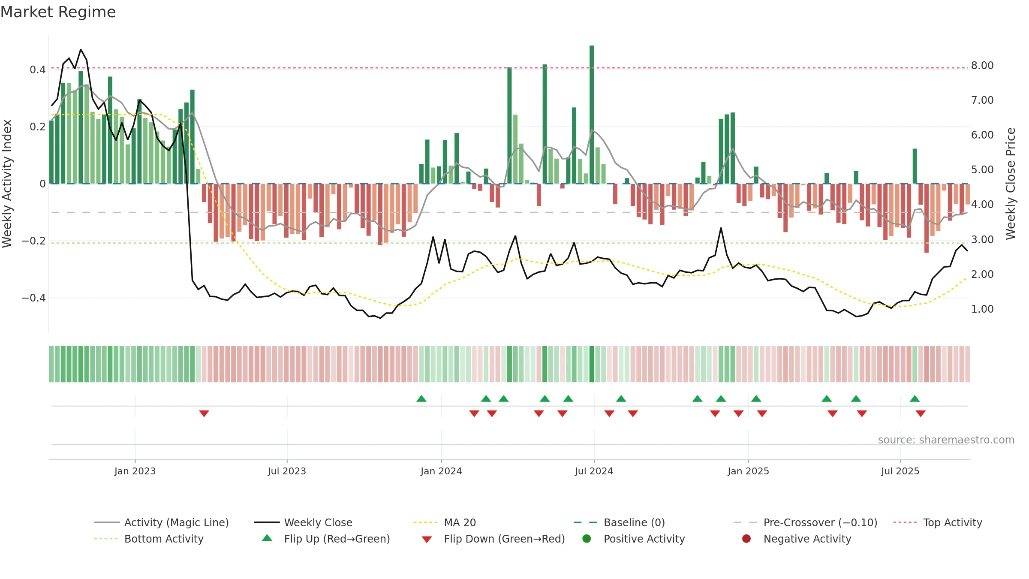Toggle Baseline (0) legend entry
Image resolution: width=1029 pixels, height=579 pixels.
coord(619,522)
